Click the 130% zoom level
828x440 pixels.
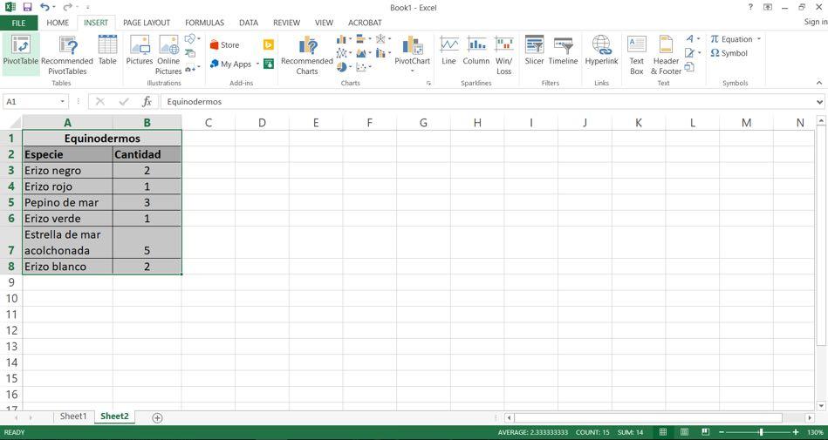click(815, 432)
